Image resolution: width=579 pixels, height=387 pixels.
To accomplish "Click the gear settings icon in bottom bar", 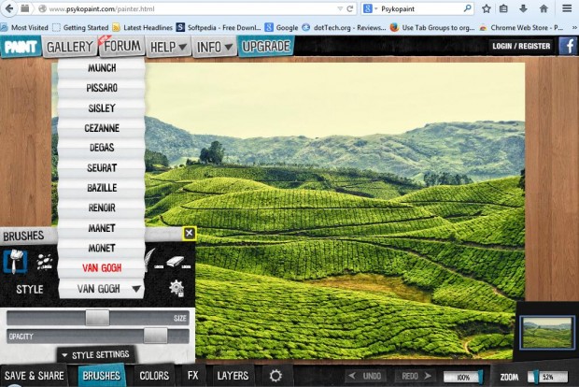I will 275,376.
